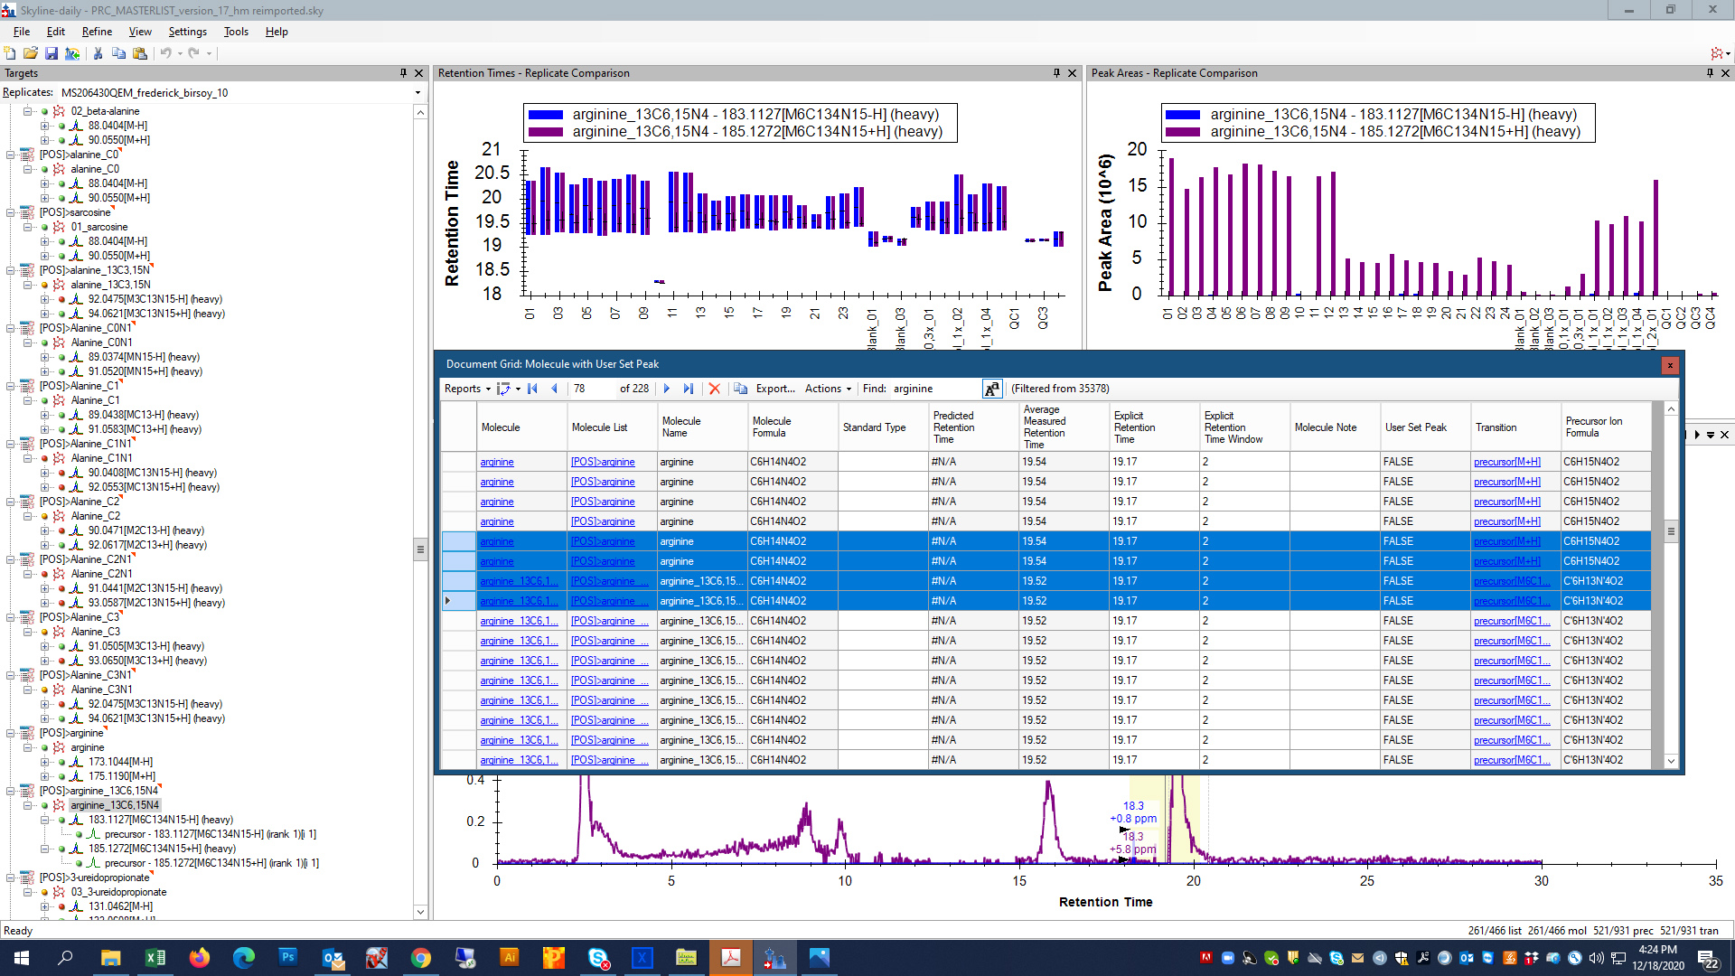Click first arginine link in Molecule column
The height and width of the screenshot is (976, 1735).
click(x=497, y=462)
